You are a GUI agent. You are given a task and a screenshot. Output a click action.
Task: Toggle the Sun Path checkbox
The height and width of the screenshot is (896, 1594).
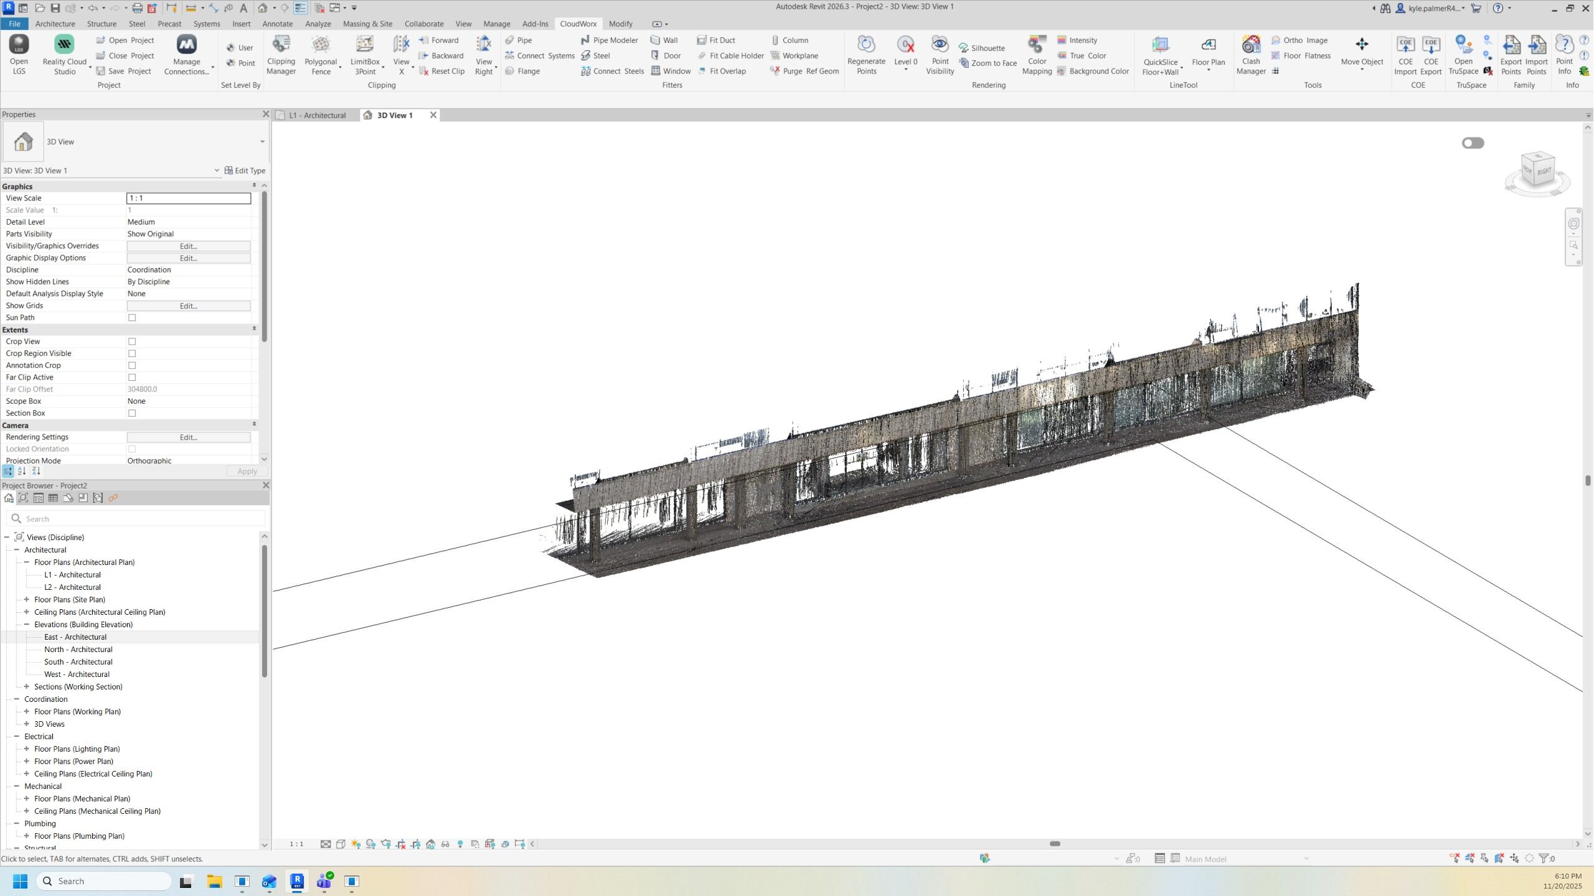(x=132, y=318)
